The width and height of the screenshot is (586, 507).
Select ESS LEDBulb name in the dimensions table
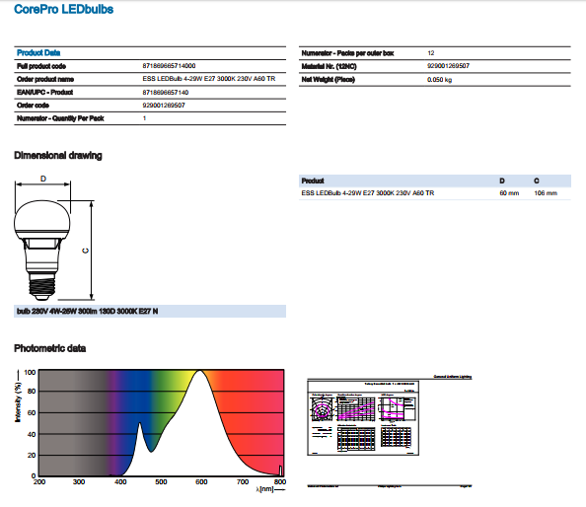click(x=368, y=193)
